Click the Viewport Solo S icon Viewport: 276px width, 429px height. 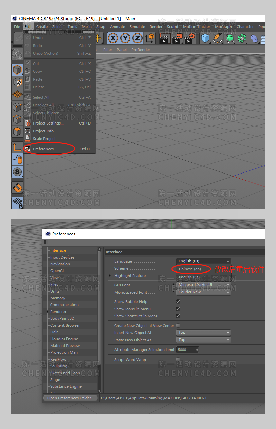click(17, 172)
